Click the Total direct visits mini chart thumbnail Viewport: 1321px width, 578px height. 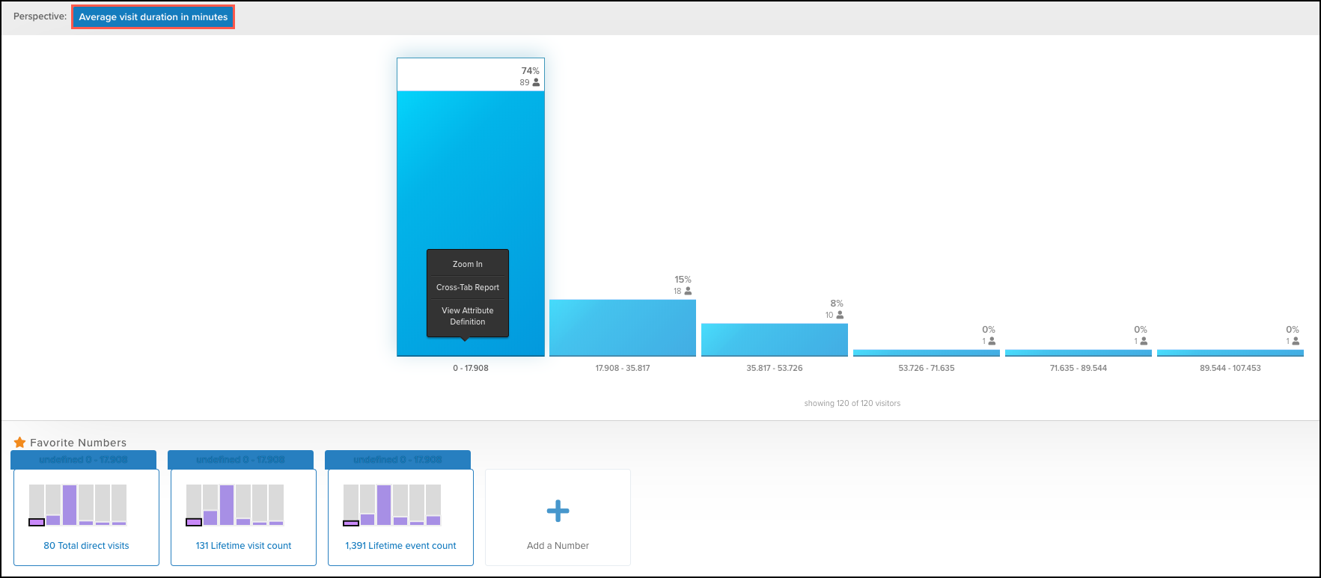78,505
